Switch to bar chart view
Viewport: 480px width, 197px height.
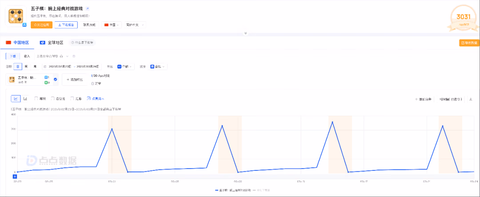click(25, 98)
